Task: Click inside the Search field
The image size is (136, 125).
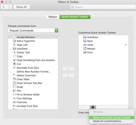Action: [x=103, y=7]
